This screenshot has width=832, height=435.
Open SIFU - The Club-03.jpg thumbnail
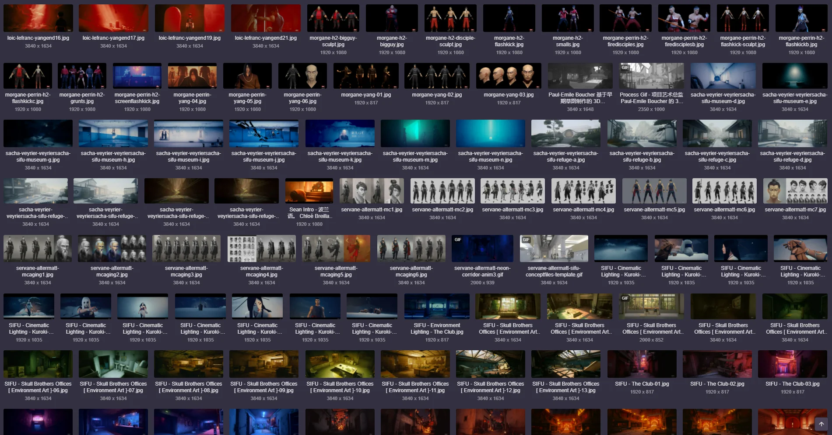tap(792, 364)
